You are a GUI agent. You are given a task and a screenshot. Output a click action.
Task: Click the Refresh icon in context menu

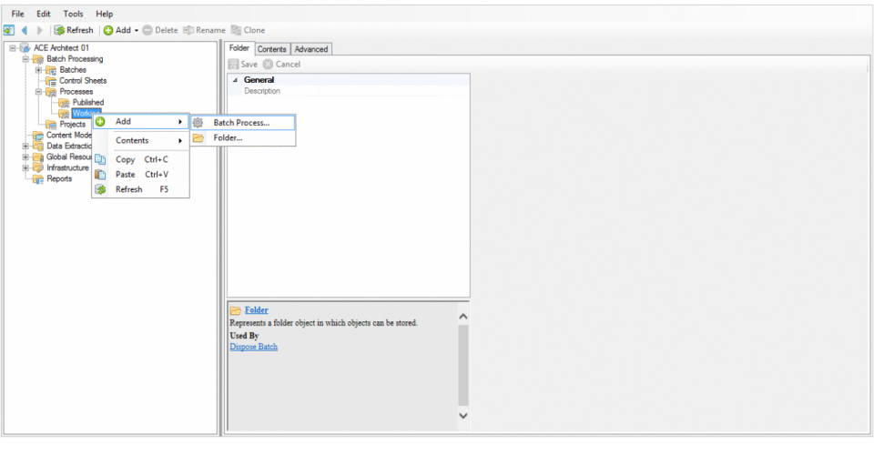pyautogui.click(x=100, y=189)
